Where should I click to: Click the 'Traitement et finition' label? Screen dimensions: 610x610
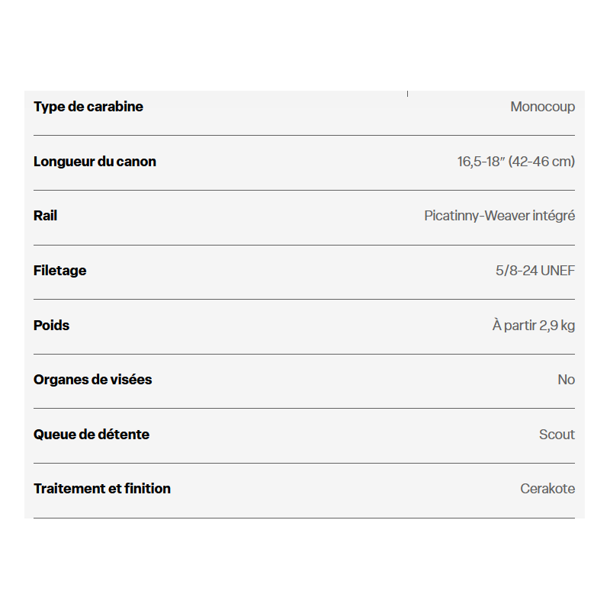coord(102,489)
